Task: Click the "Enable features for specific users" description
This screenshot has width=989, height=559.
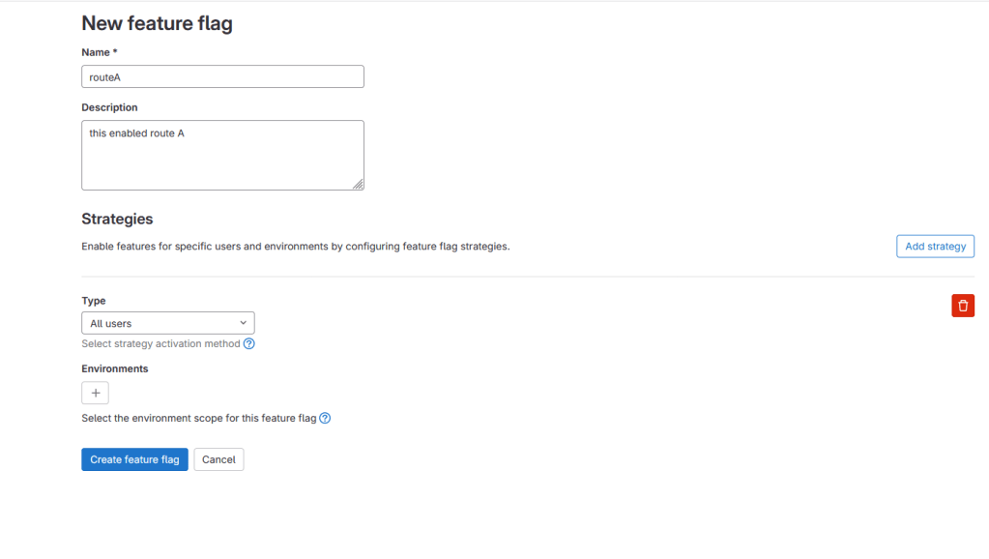Action: click(x=295, y=247)
